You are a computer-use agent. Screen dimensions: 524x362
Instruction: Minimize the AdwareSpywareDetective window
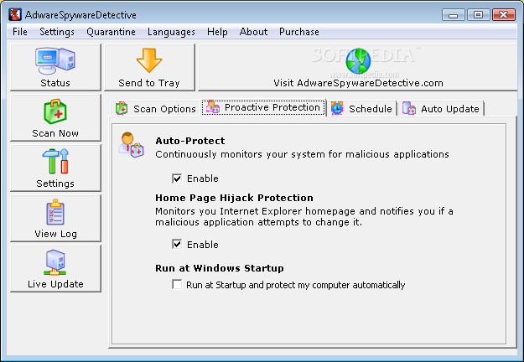click(453, 15)
